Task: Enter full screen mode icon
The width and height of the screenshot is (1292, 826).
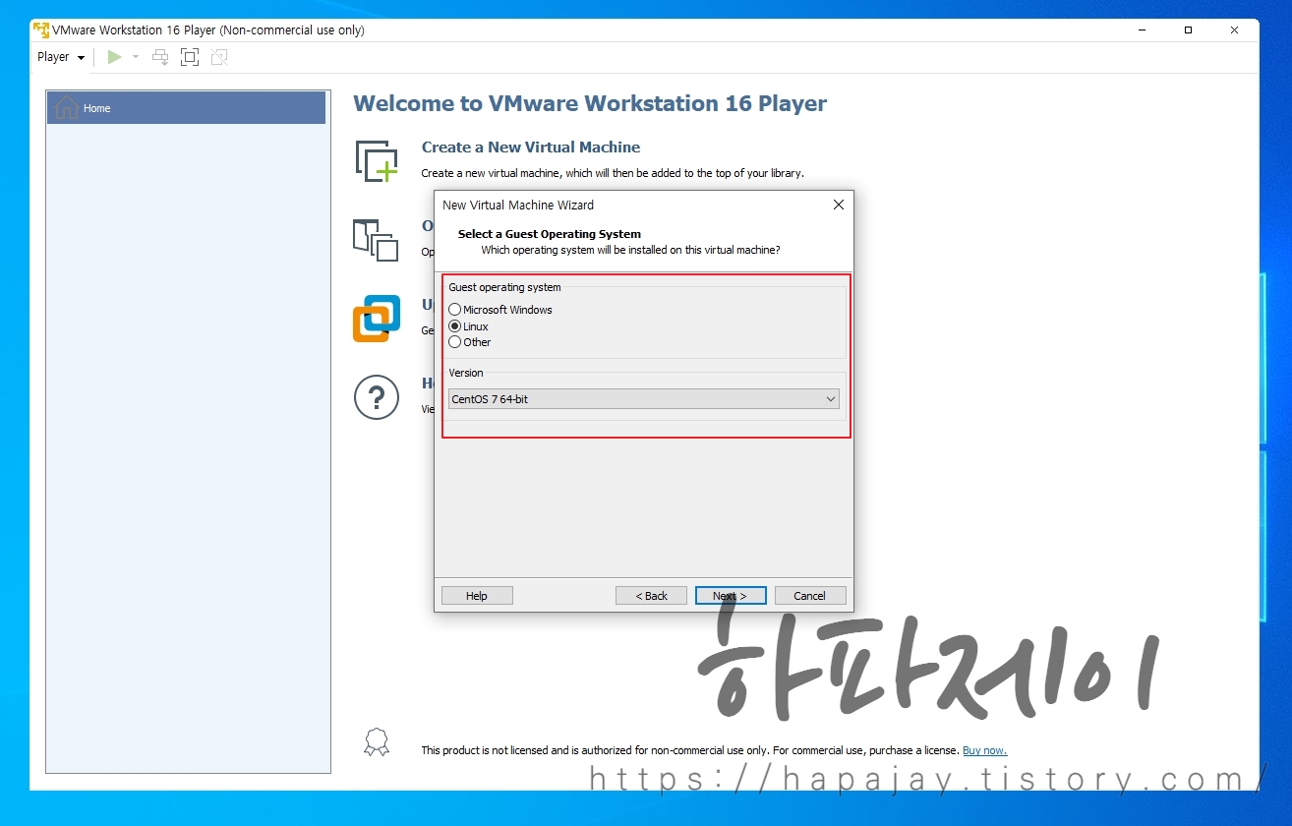Action: pyautogui.click(x=190, y=57)
